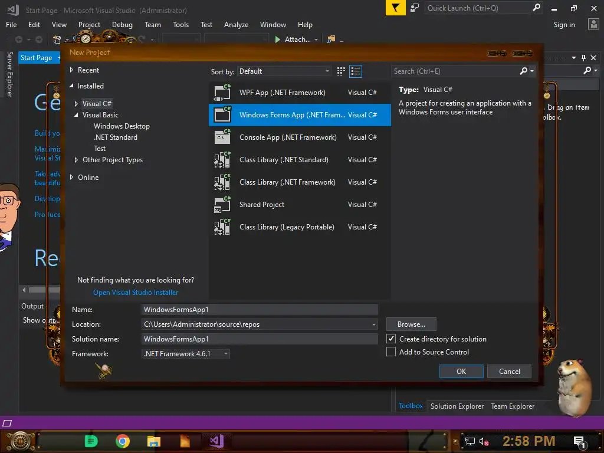Open the Location path dropdown arrow
The width and height of the screenshot is (604, 453).
coord(373,324)
